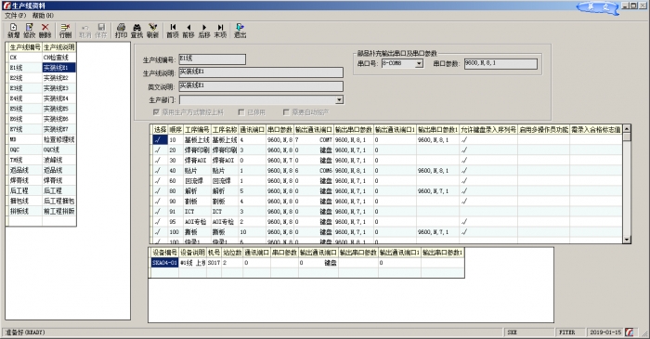Screen dimensions: 650x339
Task: Select the 拼板线 row in production line list
Action: point(42,212)
